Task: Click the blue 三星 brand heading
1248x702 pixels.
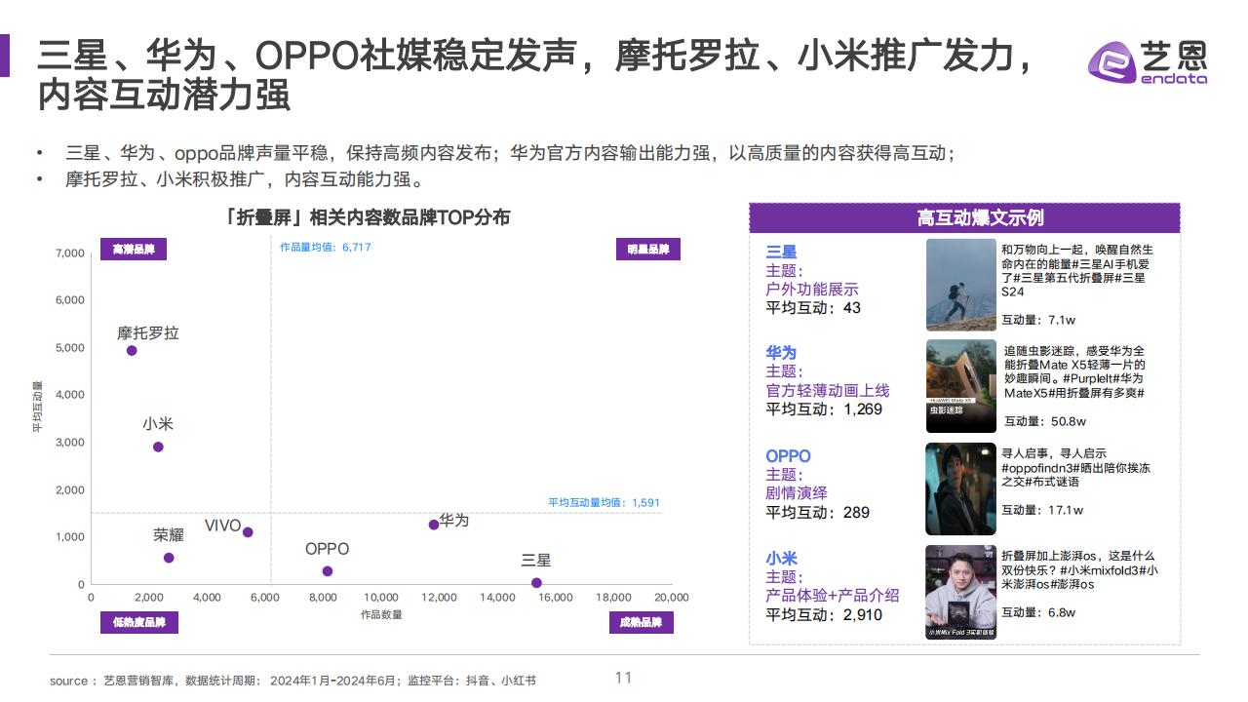Action: pyautogui.click(x=781, y=253)
